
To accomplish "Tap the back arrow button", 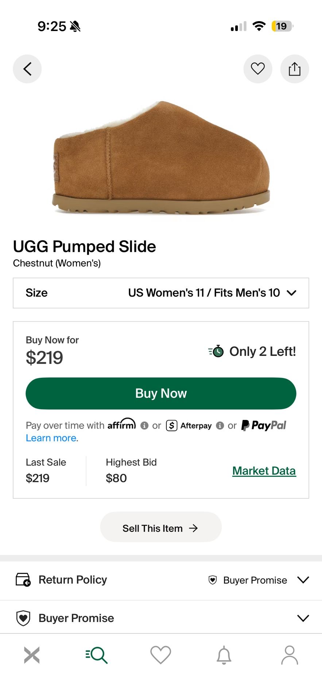I will click(27, 69).
